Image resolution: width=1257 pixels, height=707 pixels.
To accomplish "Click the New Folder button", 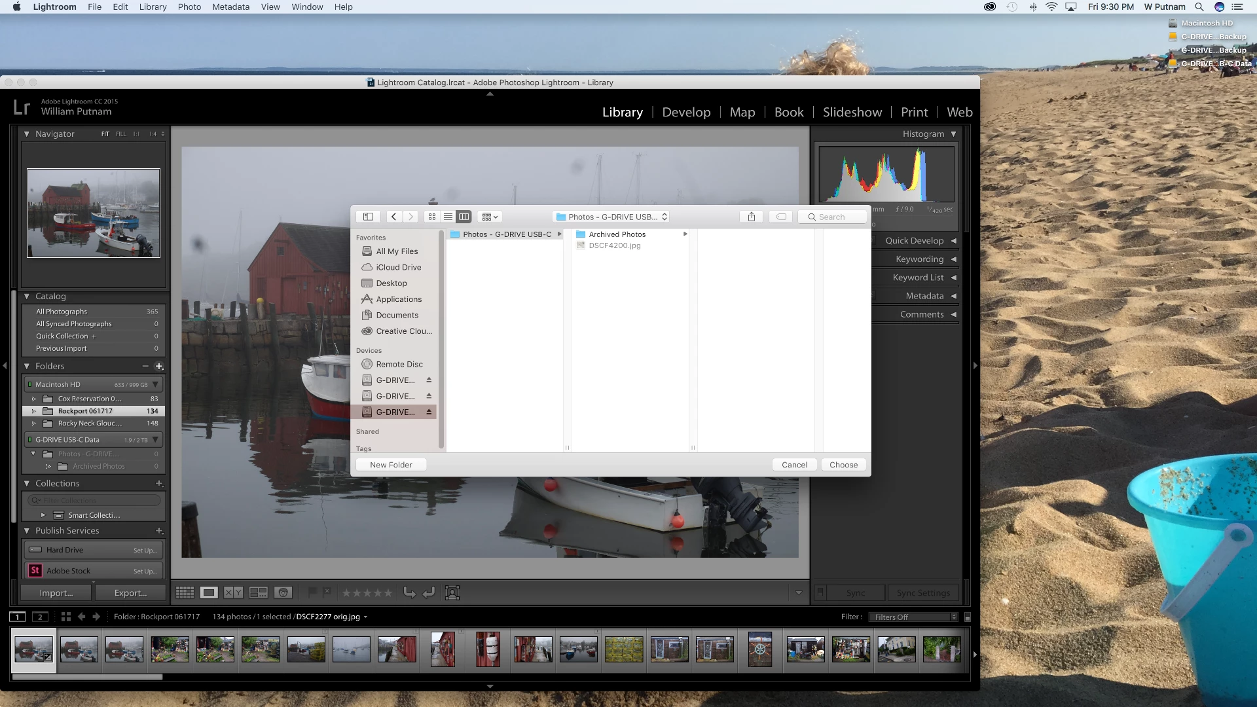I will [x=391, y=465].
